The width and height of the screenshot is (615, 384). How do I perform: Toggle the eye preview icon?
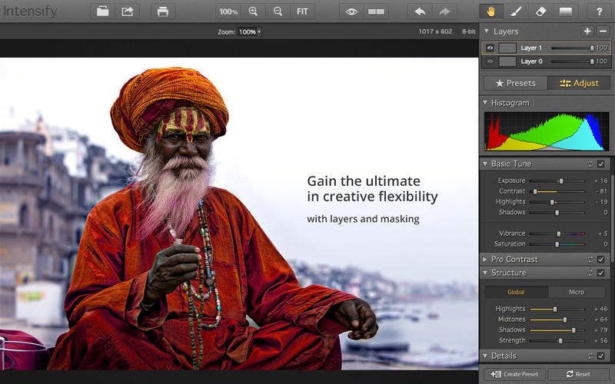coord(351,12)
